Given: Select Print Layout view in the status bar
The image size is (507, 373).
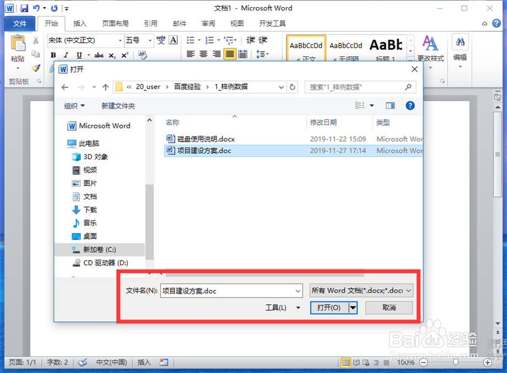Looking at the screenshot, I should pyautogui.click(x=346, y=362).
